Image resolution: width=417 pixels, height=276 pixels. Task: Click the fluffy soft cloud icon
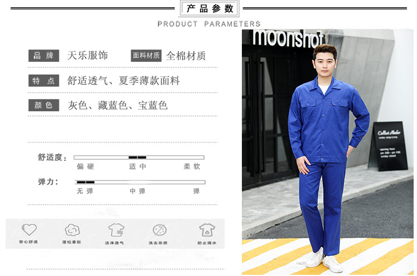(x=72, y=230)
